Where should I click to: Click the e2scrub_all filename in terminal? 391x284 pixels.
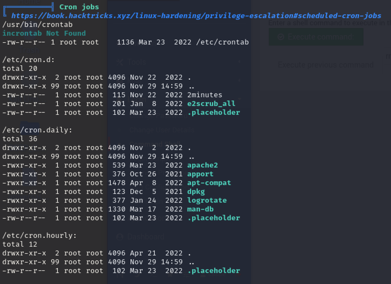tap(211, 104)
